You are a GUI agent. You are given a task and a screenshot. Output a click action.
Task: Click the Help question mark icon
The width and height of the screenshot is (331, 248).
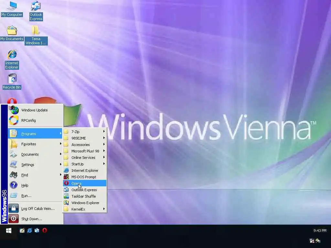point(14,185)
